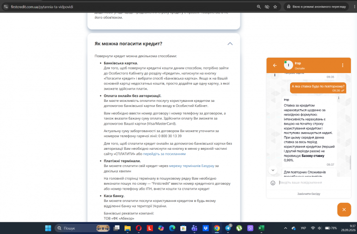The width and height of the screenshot is (357, 234).
Task: Open Wi-Fi network settings in tray
Action: pyautogui.click(x=313, y=228)
